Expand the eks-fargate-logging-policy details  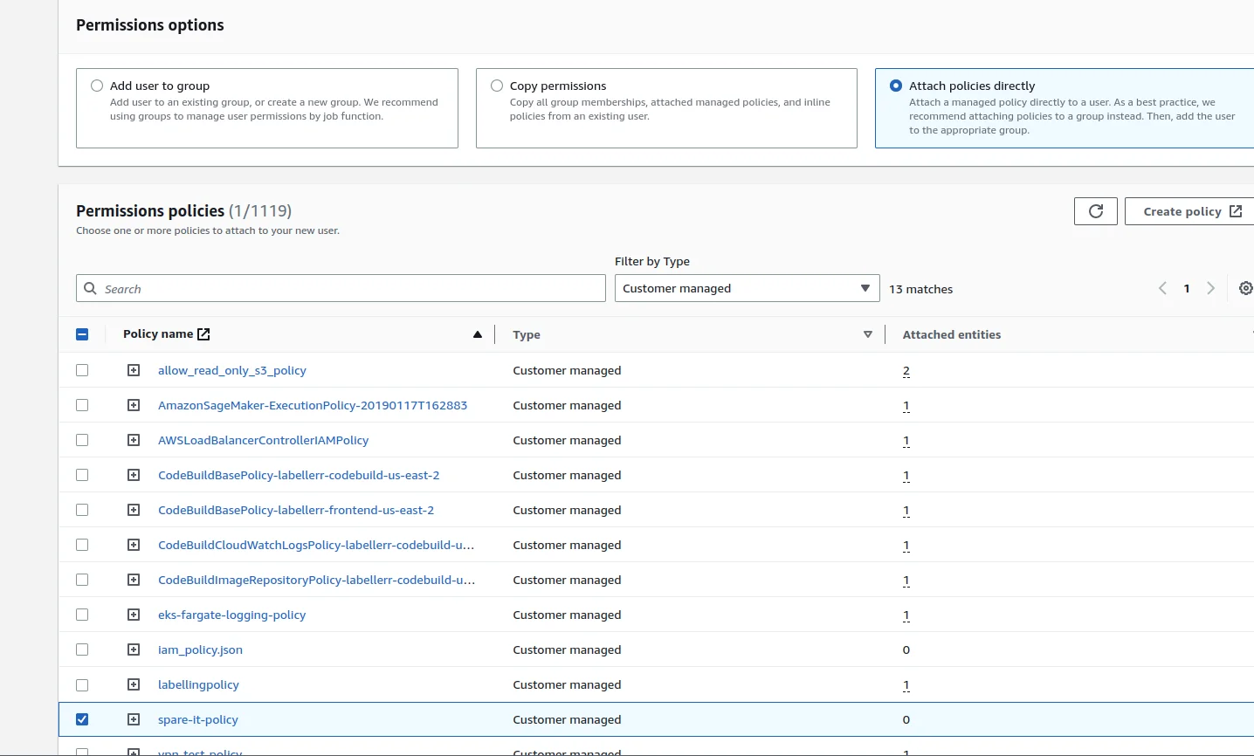click(134, 615)
